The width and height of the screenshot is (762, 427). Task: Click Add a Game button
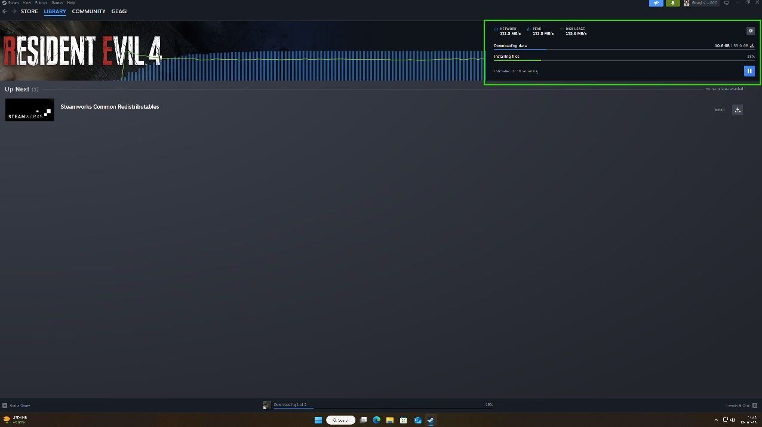[x=17, y=405]
